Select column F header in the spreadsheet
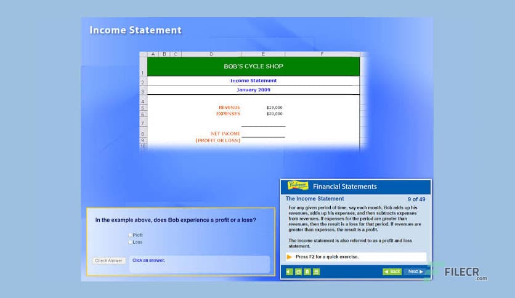 click(x=322, y=54)
